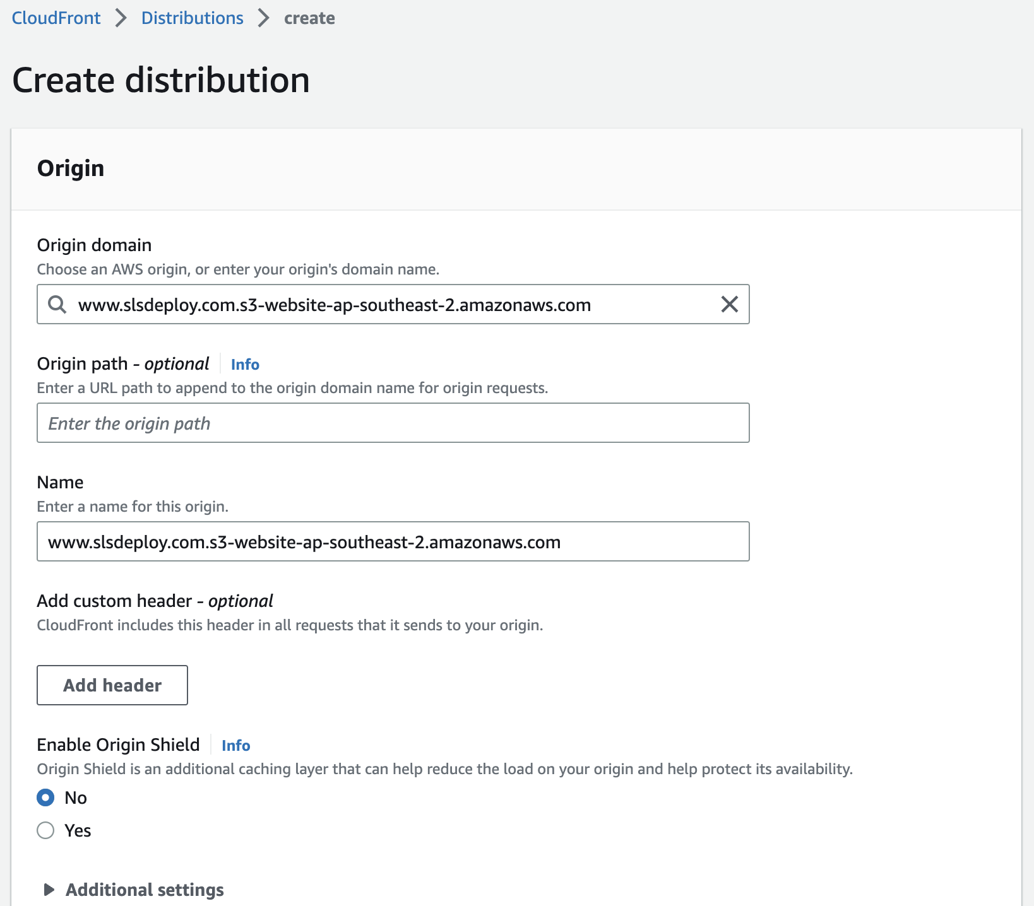
Task: Click the 'create' breadcrumb text
Action: pos(309,18)
